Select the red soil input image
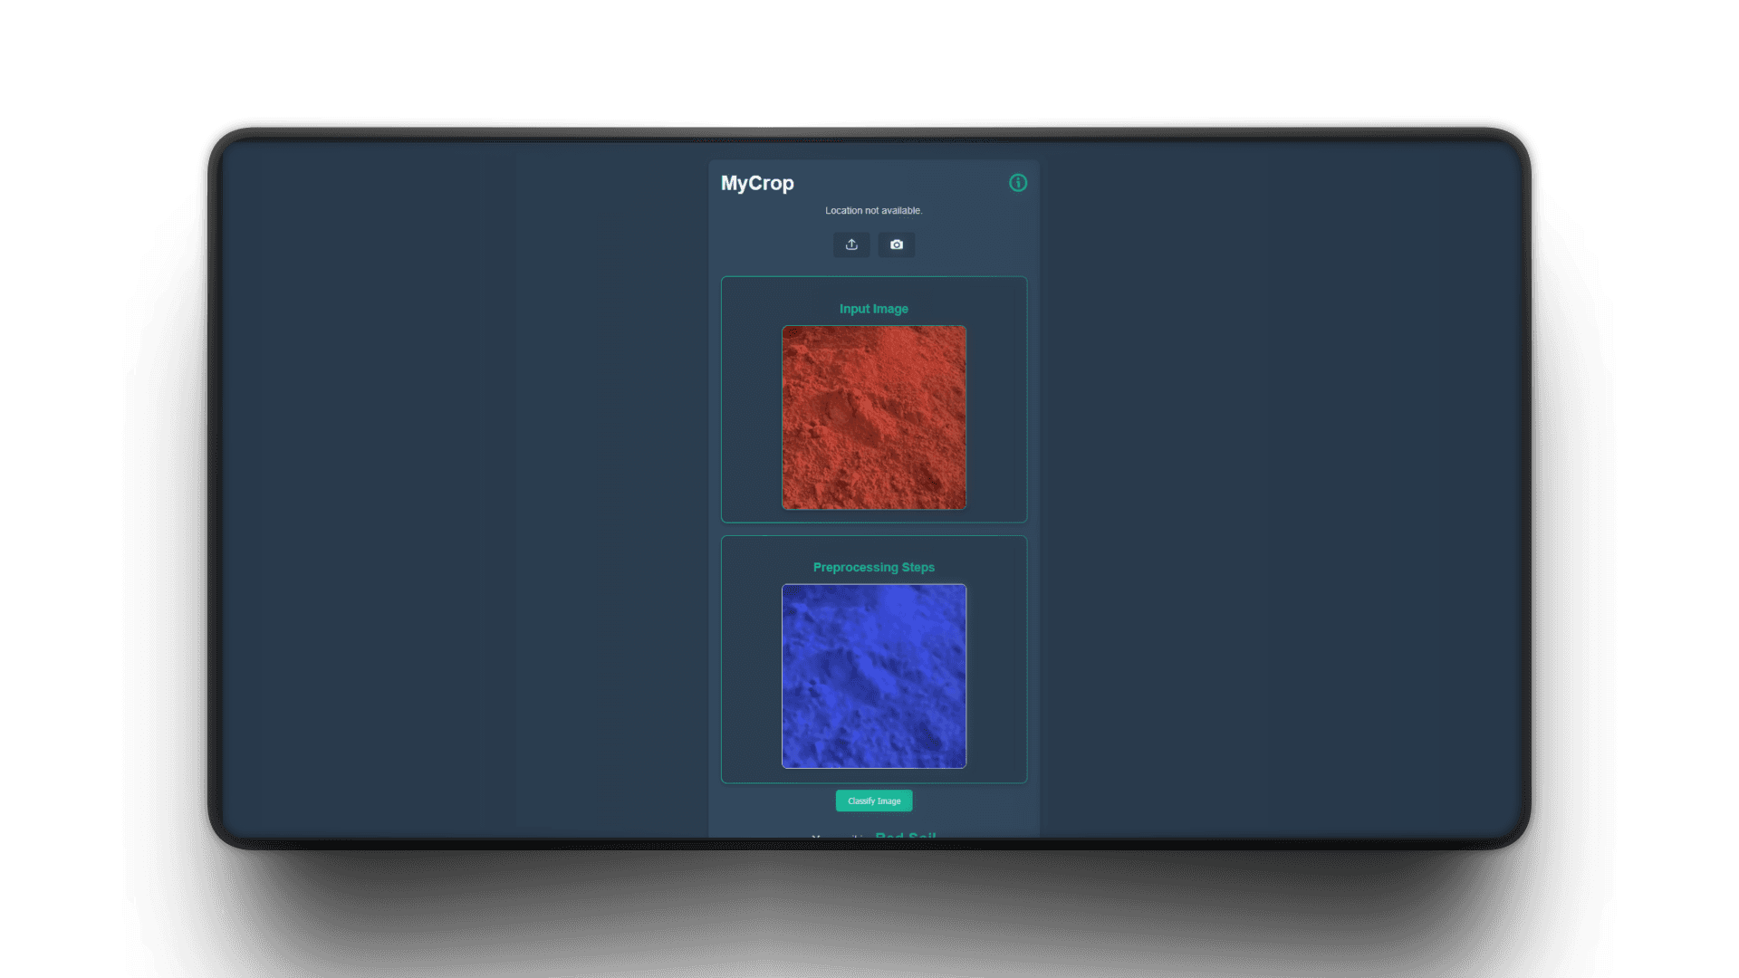The height and width of the screenshot is (978, 1739). tap(874, 417)
